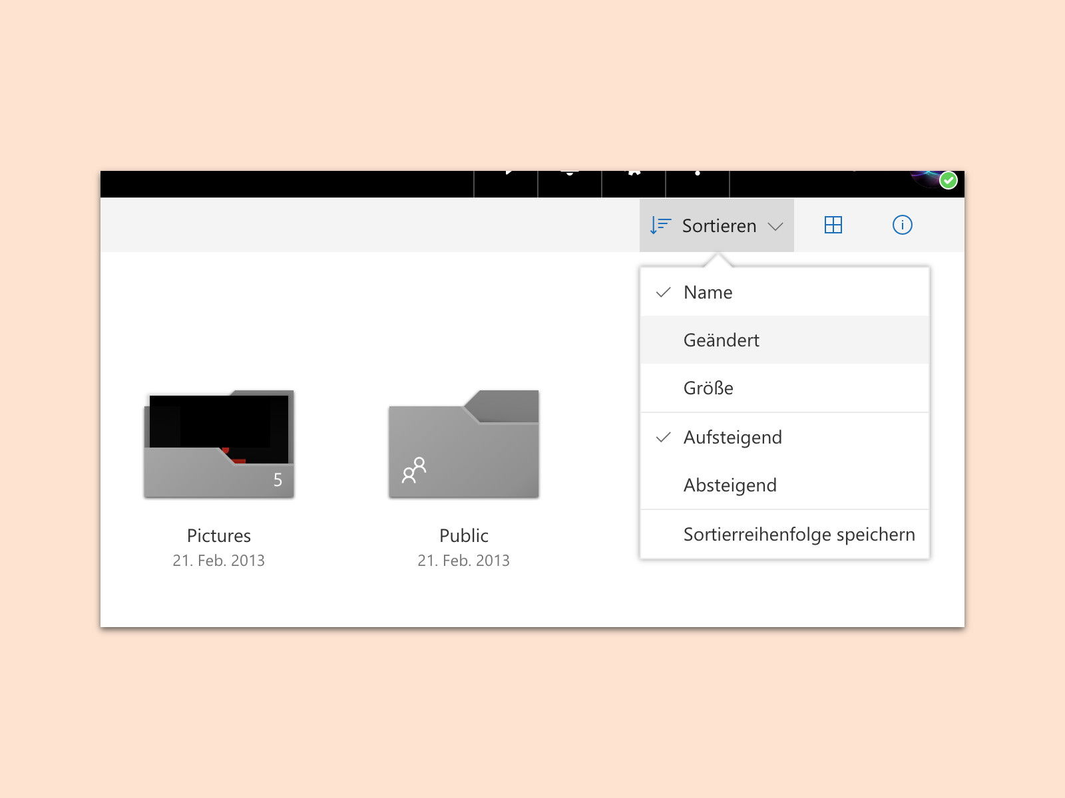Image resolution: width=1065 pixels, height=798 pixels.
Task: Open the shared Public folder thumbnail
Action: coord(464,444)
